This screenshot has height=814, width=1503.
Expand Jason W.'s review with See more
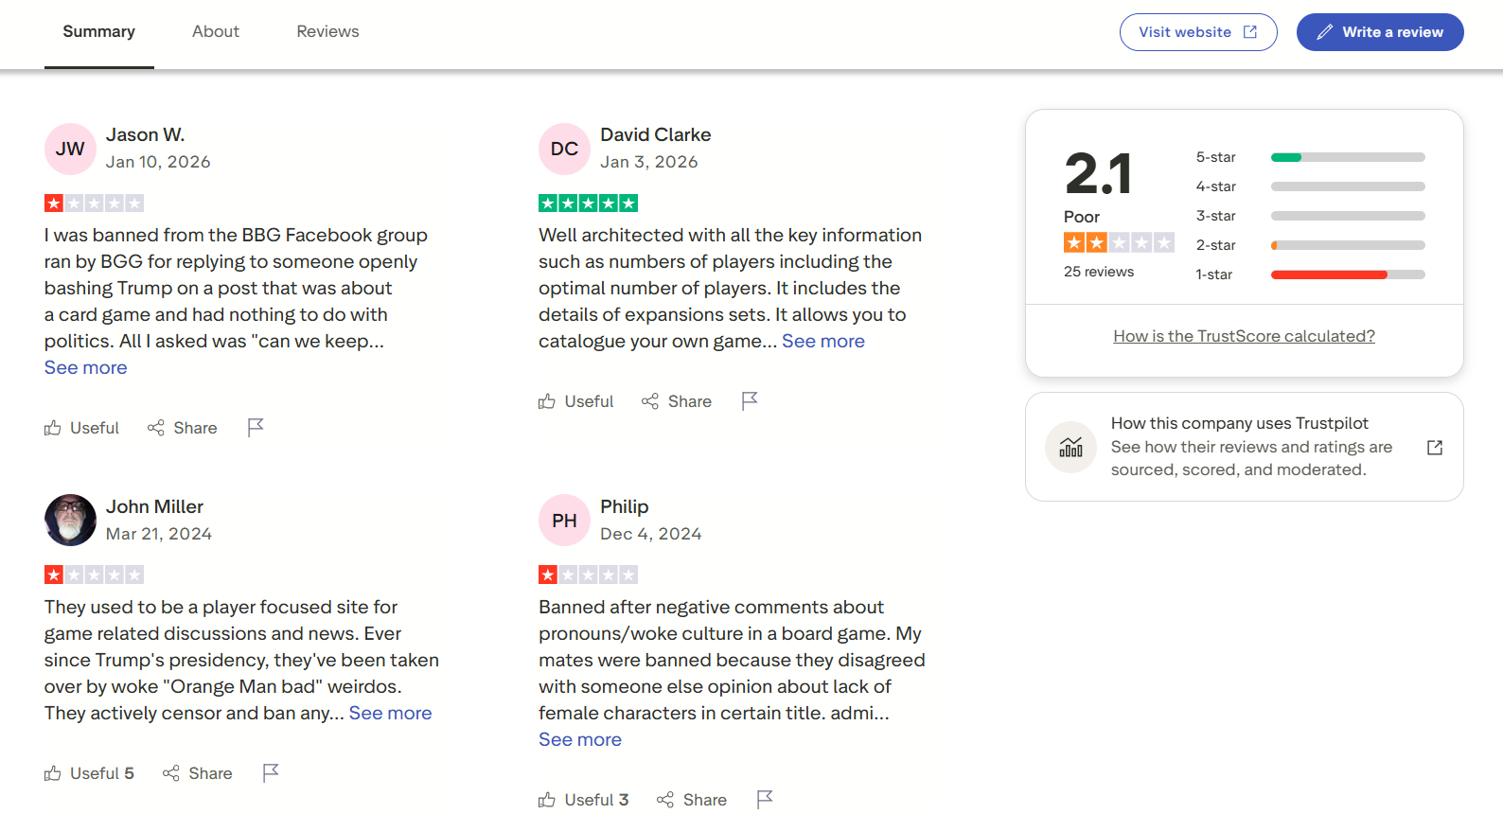85,367
